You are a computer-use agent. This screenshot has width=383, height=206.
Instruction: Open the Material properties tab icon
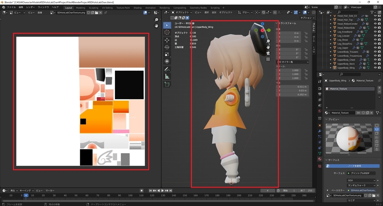pyautogui.click(x=320, y=159)
